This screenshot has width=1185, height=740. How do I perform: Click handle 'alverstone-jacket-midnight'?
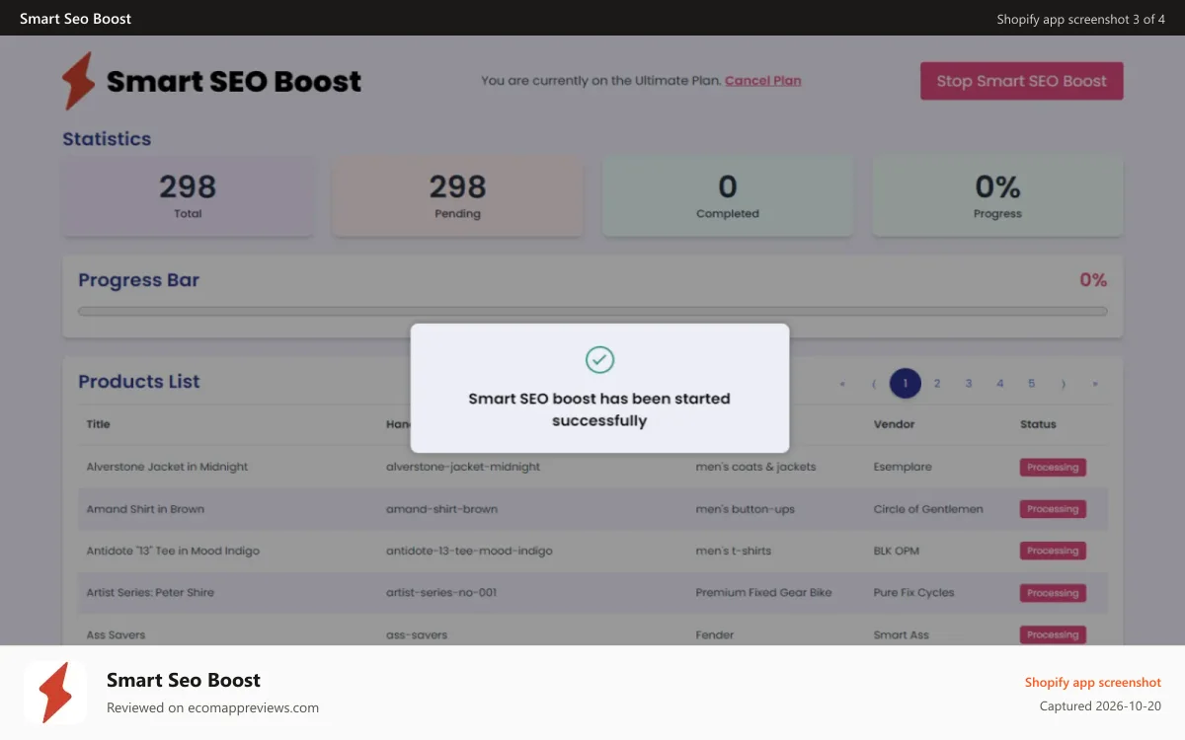pyautogui.click(x=463, y=467)
